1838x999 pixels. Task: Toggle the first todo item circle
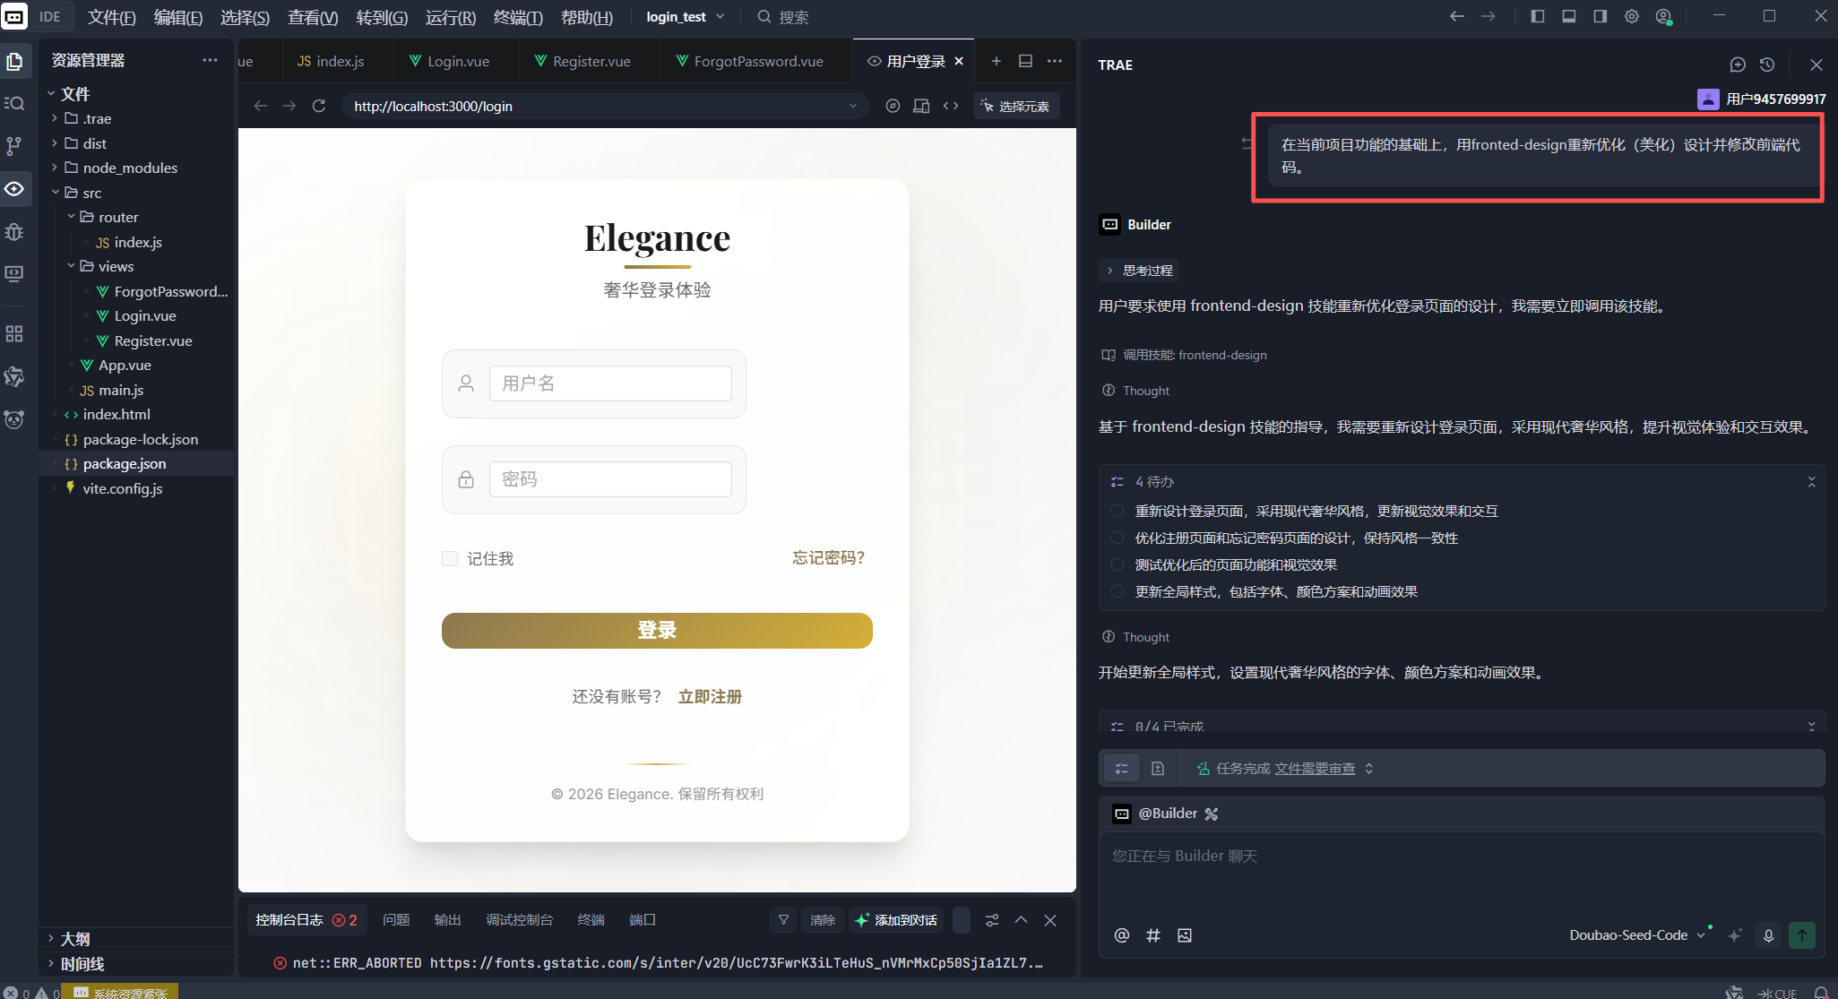[1117, 511]
